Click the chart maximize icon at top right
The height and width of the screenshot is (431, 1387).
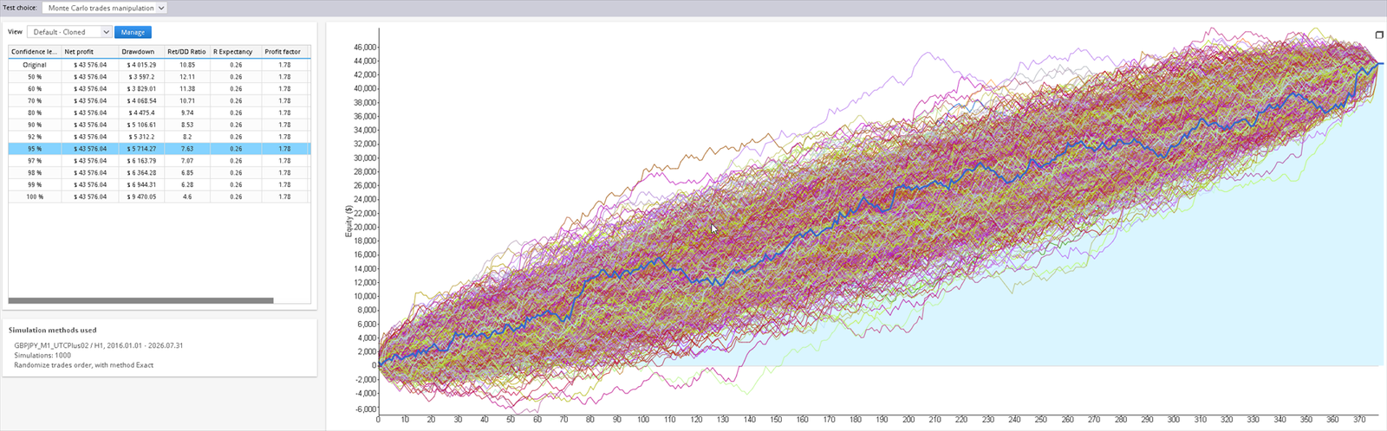pyautogui.click(x=1379, y=35)
